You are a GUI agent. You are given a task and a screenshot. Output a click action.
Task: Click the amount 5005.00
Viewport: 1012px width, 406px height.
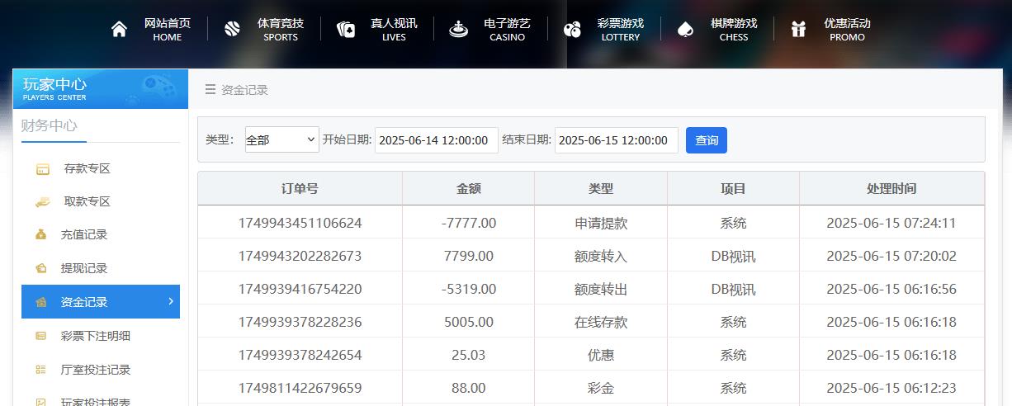click(469, 322)
